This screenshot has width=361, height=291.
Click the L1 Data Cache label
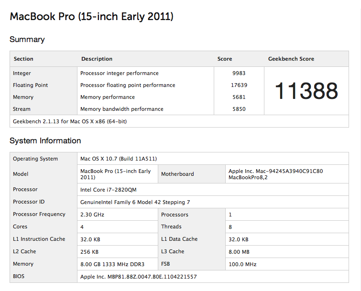[179, 239]
